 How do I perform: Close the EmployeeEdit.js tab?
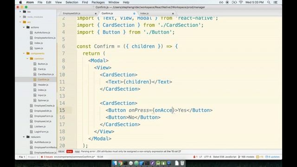96,13
